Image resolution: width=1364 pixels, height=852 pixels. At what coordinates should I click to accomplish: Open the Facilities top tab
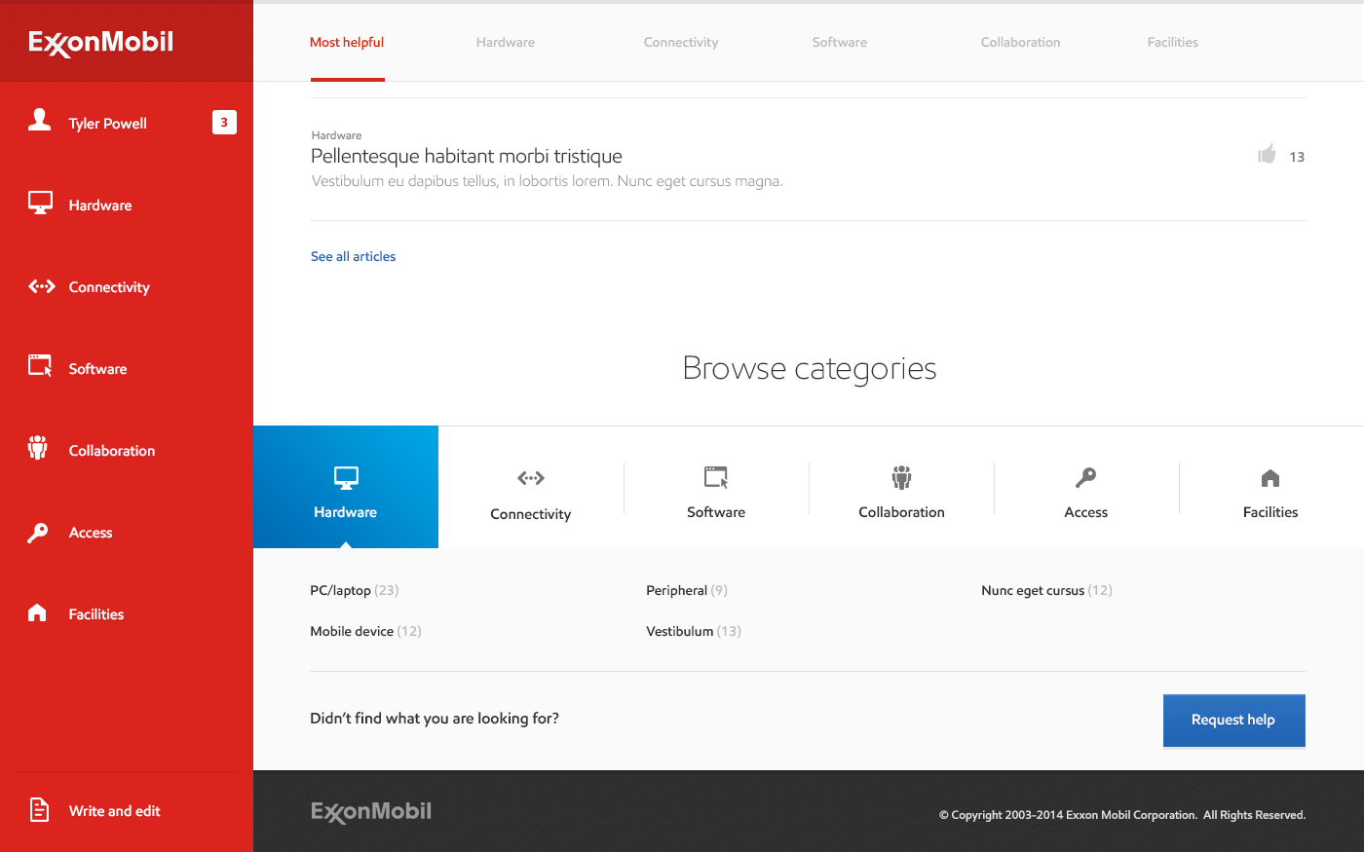click(x=1172, y=43)
